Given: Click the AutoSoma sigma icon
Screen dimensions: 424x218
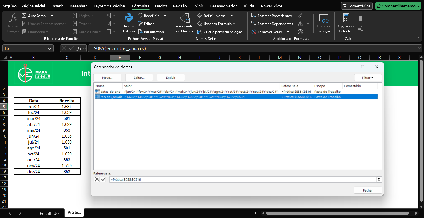Looking at the screenshot, I should tap(24, 16).
